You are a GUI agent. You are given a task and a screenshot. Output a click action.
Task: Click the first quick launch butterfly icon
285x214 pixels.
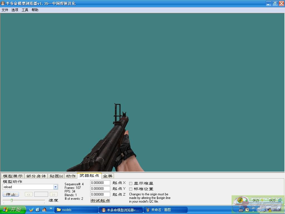pyautogui.click(x=31, y=210)
